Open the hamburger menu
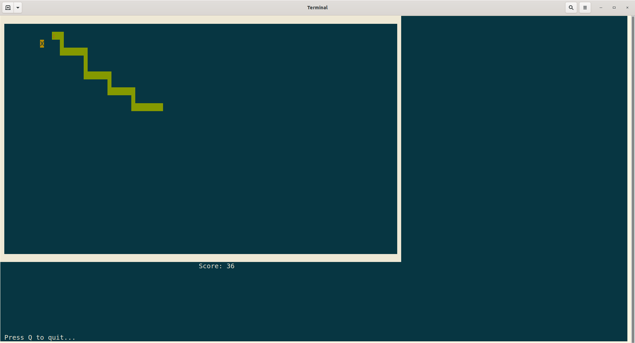This screenshot has height=343, width=635. pyautogui.click(x=585, y=7)
